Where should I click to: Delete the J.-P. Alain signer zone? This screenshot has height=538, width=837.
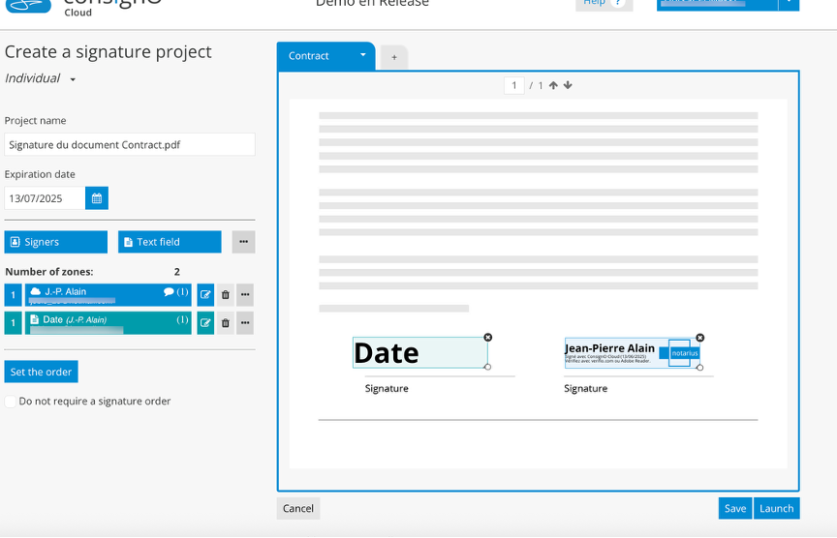[226, 295]
